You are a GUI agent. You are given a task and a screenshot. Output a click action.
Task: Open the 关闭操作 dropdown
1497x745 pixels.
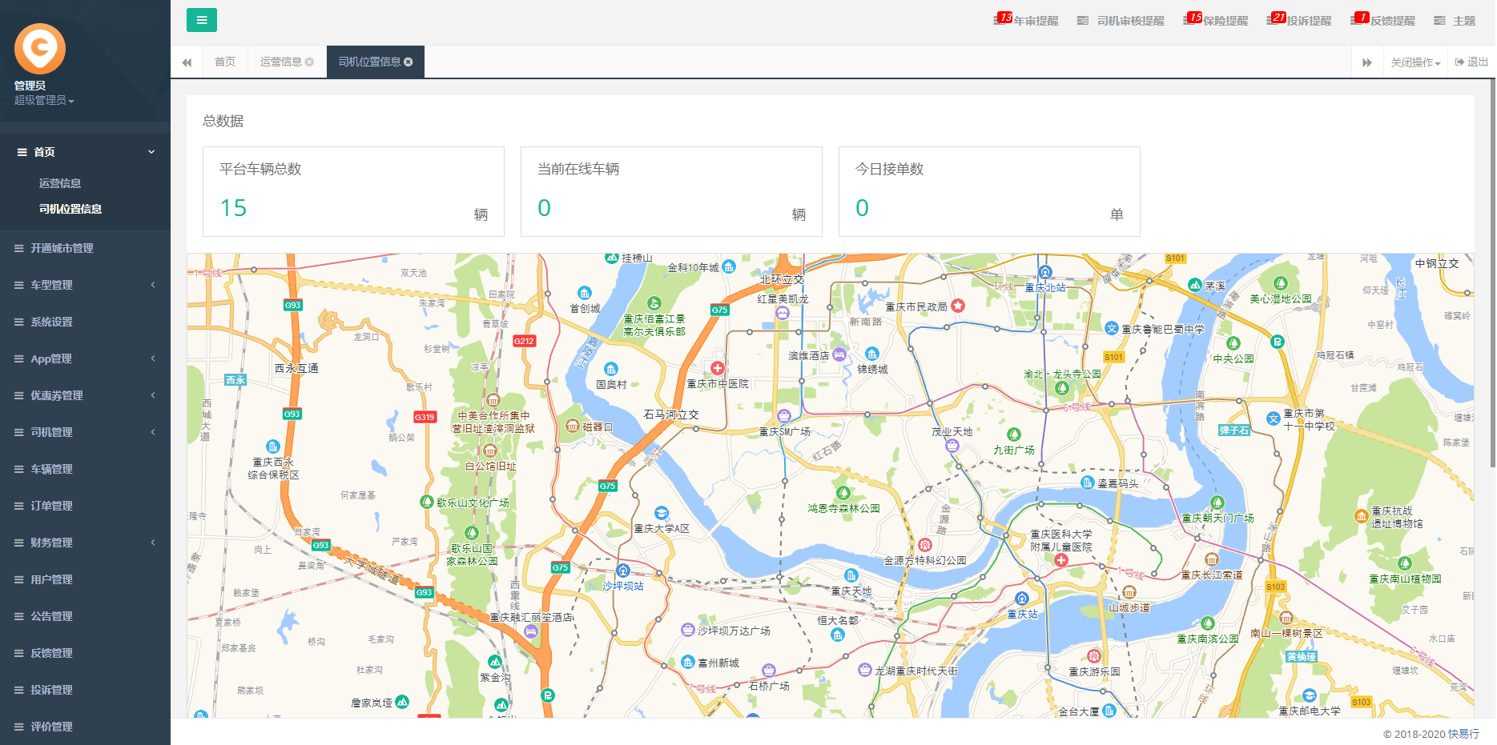pos(1415,62)
